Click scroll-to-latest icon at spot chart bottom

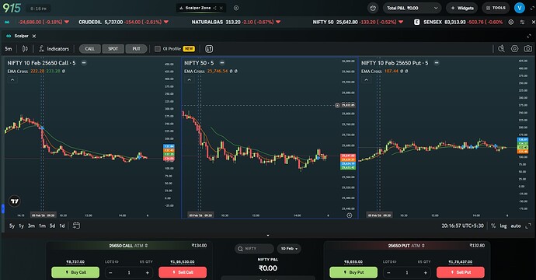[349, 215]
